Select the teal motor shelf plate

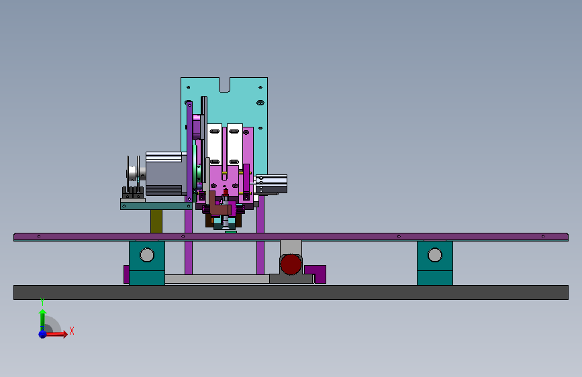pos(156,206)
